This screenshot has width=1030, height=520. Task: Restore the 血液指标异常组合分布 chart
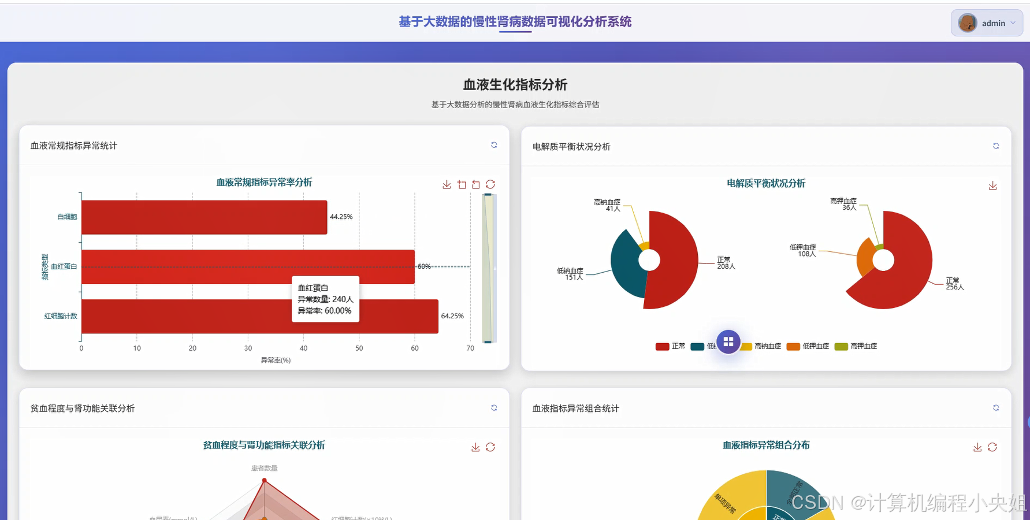pyautogui.click(x=992, y=447)
